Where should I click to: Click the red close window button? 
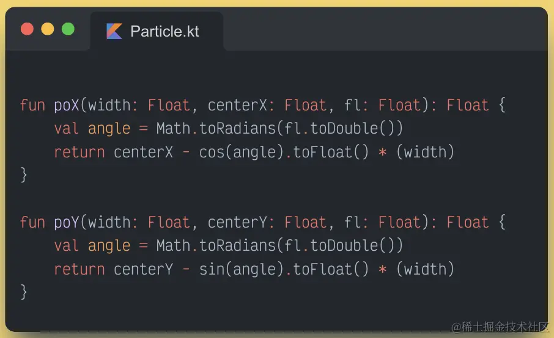[27, 29]
